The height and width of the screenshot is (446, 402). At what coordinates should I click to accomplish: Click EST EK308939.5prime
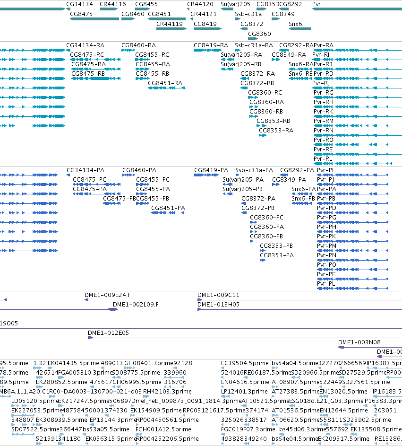click(x=62, y=420)
